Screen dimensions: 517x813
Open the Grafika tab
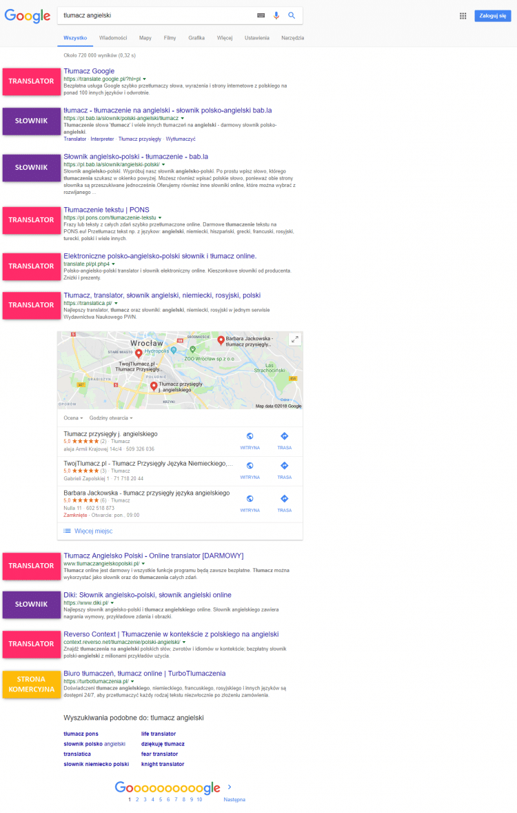click(x=196, y=38)
